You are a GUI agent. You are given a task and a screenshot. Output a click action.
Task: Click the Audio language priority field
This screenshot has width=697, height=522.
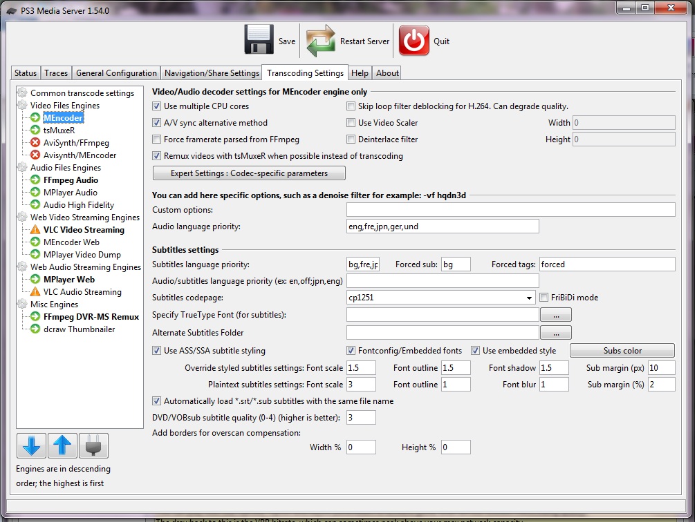[443, 226]
